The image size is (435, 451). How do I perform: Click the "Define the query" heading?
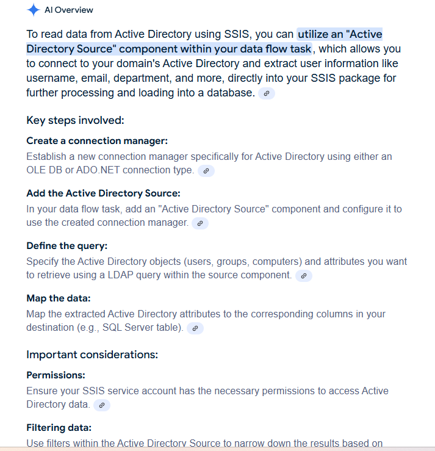coord(67,246)
